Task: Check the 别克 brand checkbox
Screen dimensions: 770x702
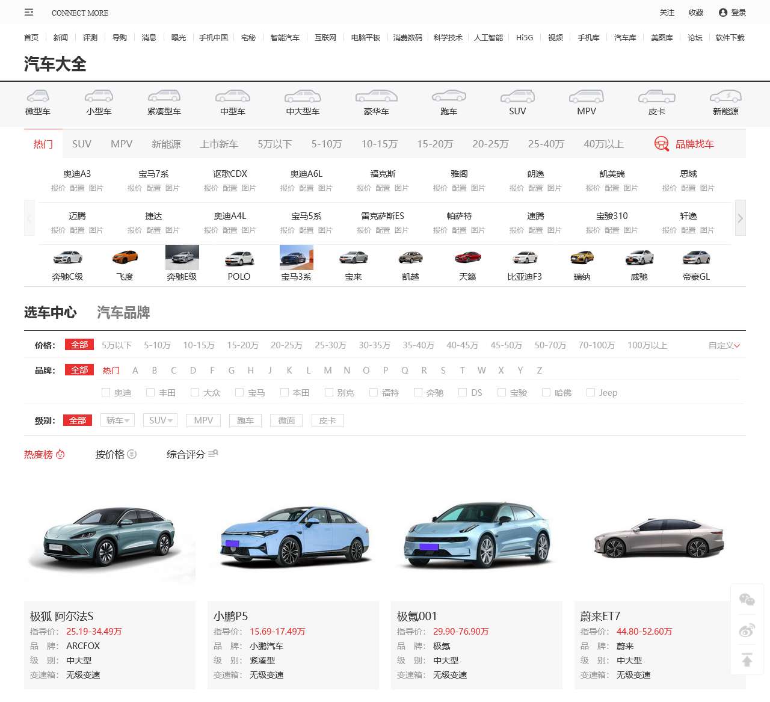Action: [329, 392]
